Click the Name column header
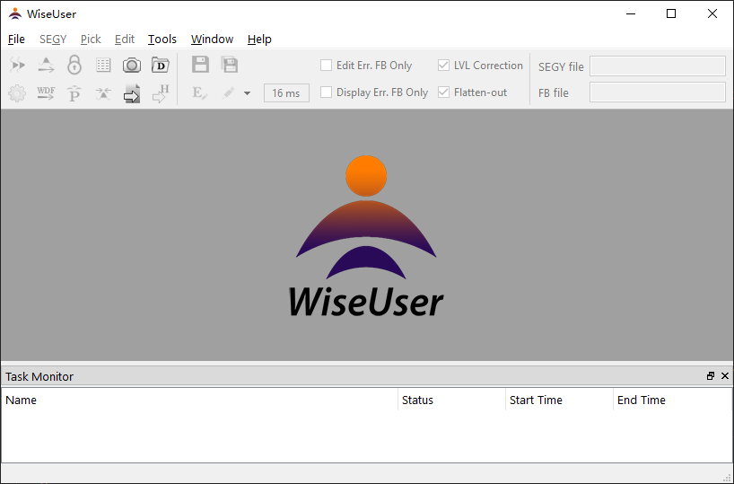 (200, 400)
